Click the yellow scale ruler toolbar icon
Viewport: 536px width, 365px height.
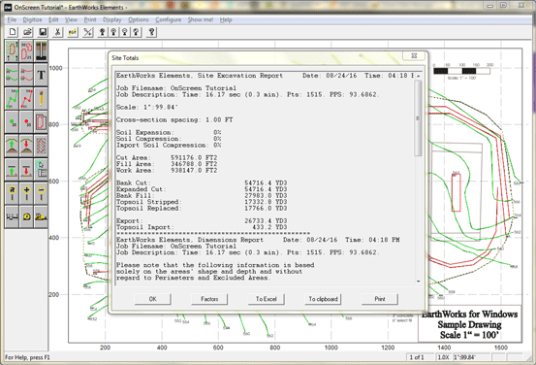point(73,32)
